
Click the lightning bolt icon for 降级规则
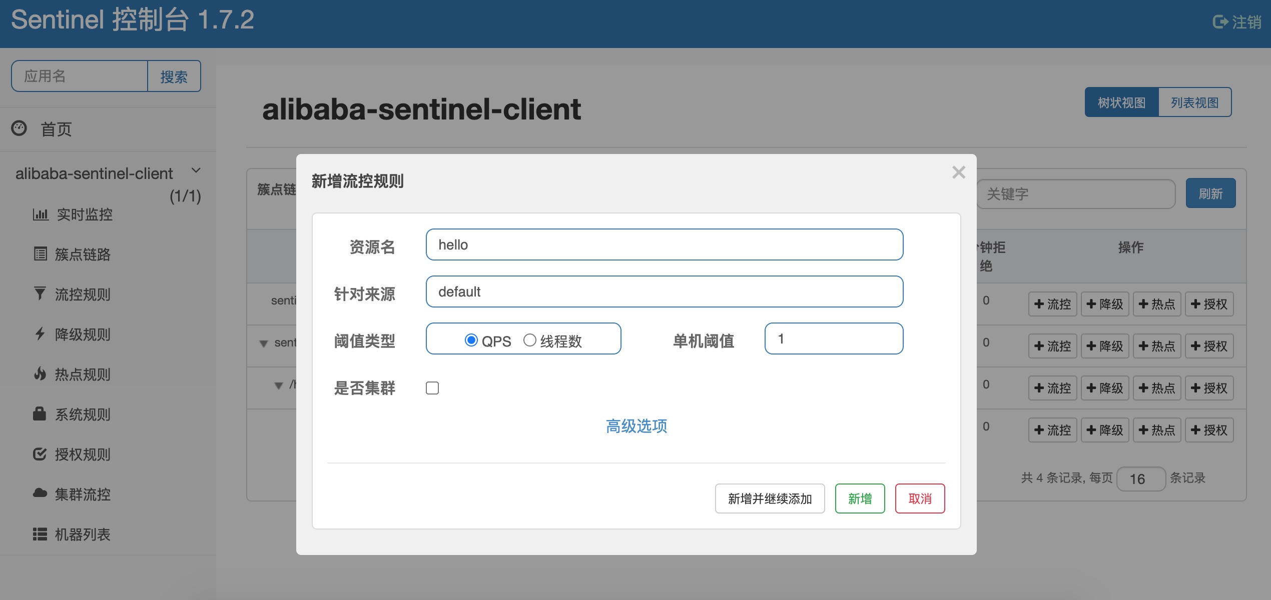40,333
